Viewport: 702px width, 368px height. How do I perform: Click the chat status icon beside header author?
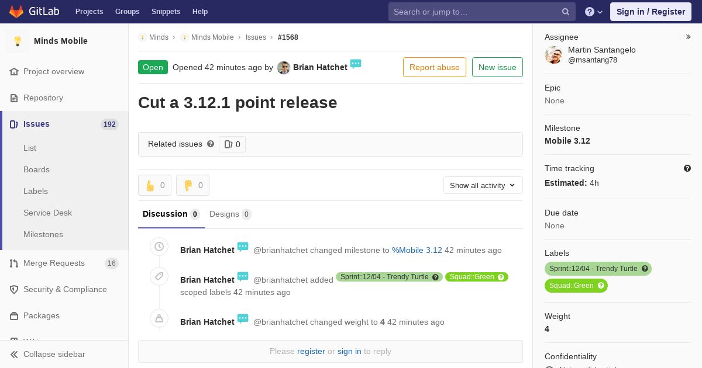(x=356, y=64)
